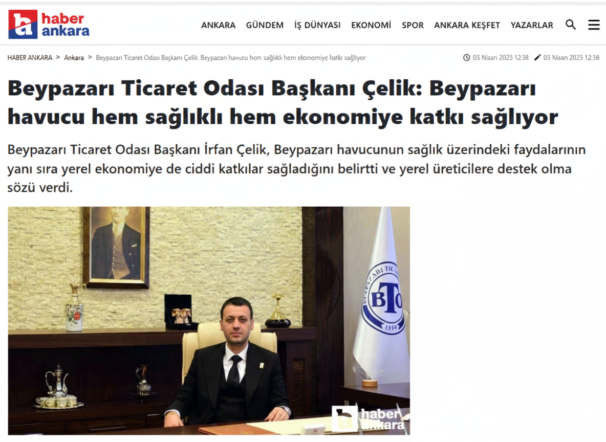Screen dimensions: 606x442
Task: Click the HABER ANKARA breadcrumb link
Action: [30, 58]
